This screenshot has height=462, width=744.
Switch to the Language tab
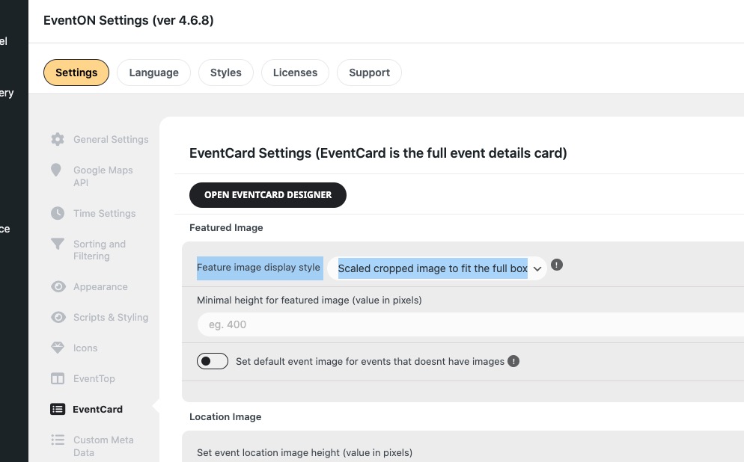pyautogui.click(x=153, y=73)
